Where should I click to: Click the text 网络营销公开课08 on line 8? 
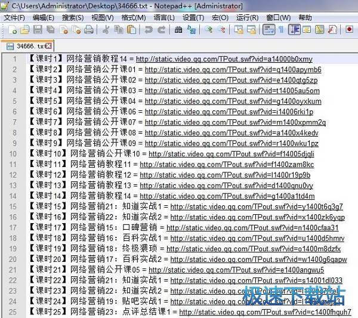(101, 132)
